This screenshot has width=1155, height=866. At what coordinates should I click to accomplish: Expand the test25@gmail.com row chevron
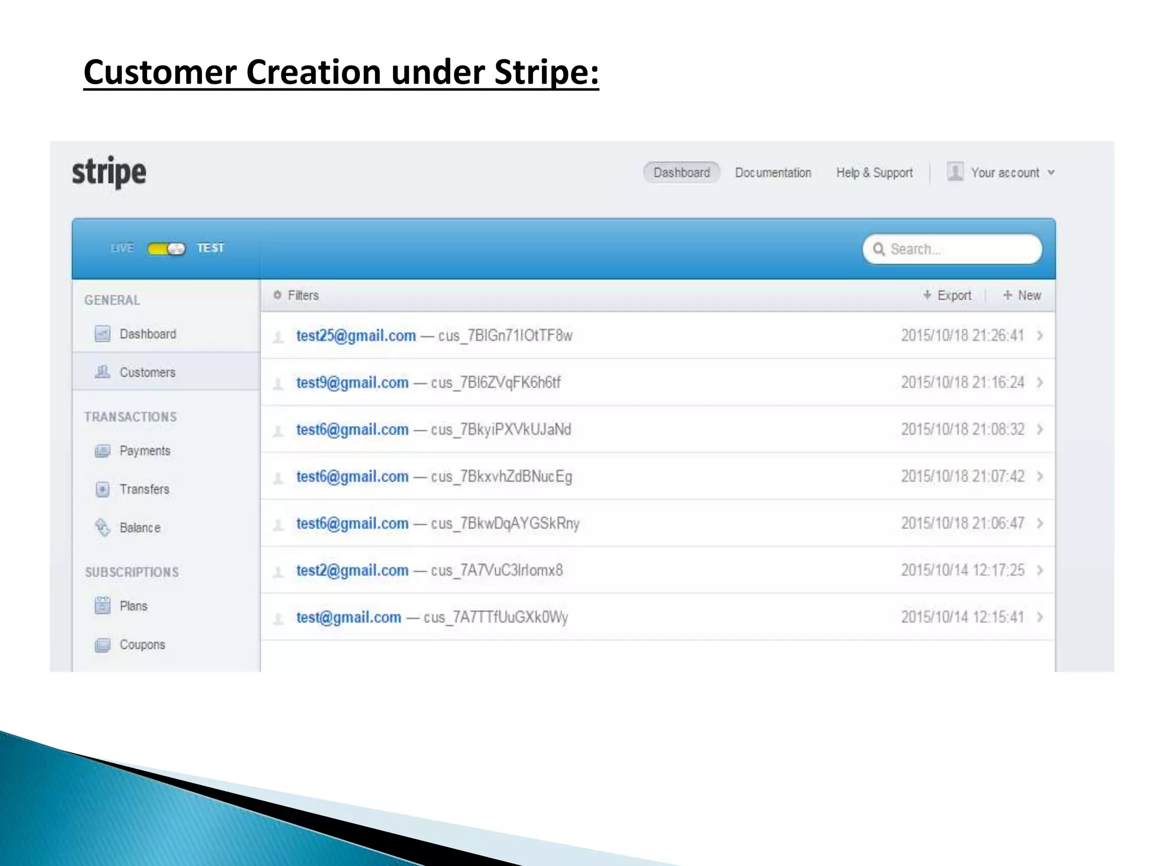[x=1040, y=335]
